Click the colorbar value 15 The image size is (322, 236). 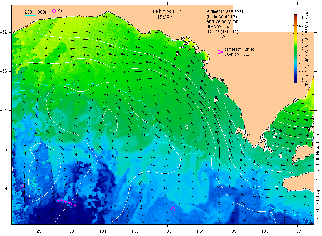click(x=301, y=64)
